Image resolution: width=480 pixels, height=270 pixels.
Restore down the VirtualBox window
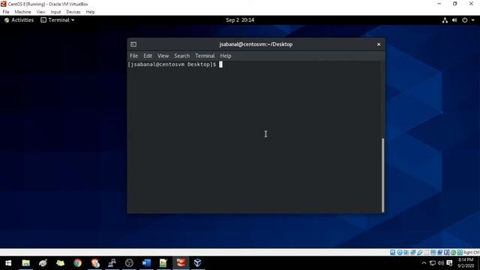455,4
